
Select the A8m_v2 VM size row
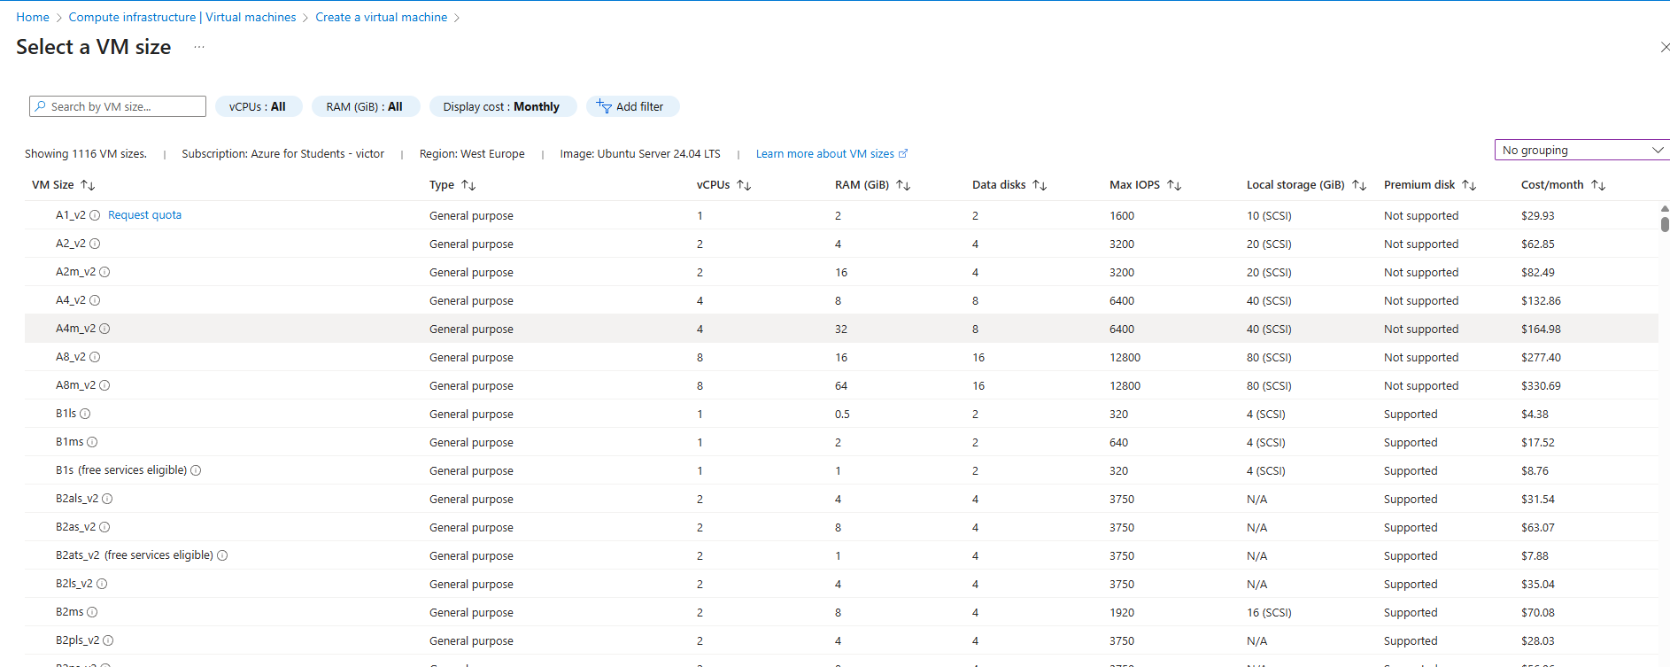pyautogui.click(x=841, y=385)
